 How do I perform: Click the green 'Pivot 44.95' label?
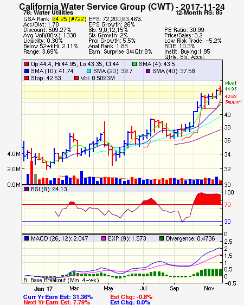click(231, 86)
